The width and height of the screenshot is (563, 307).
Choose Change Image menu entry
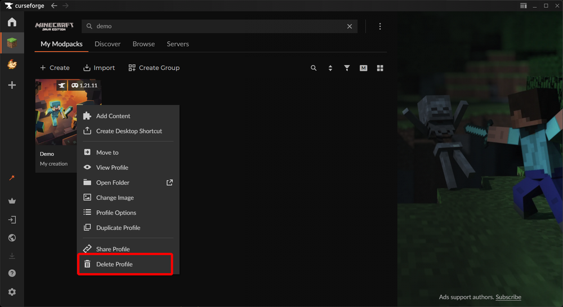click(x=128, y=198)
